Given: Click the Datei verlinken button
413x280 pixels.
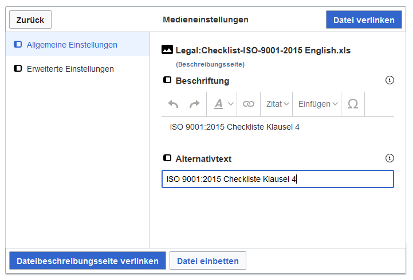Looking at the screenshot, I should (364, 20).
